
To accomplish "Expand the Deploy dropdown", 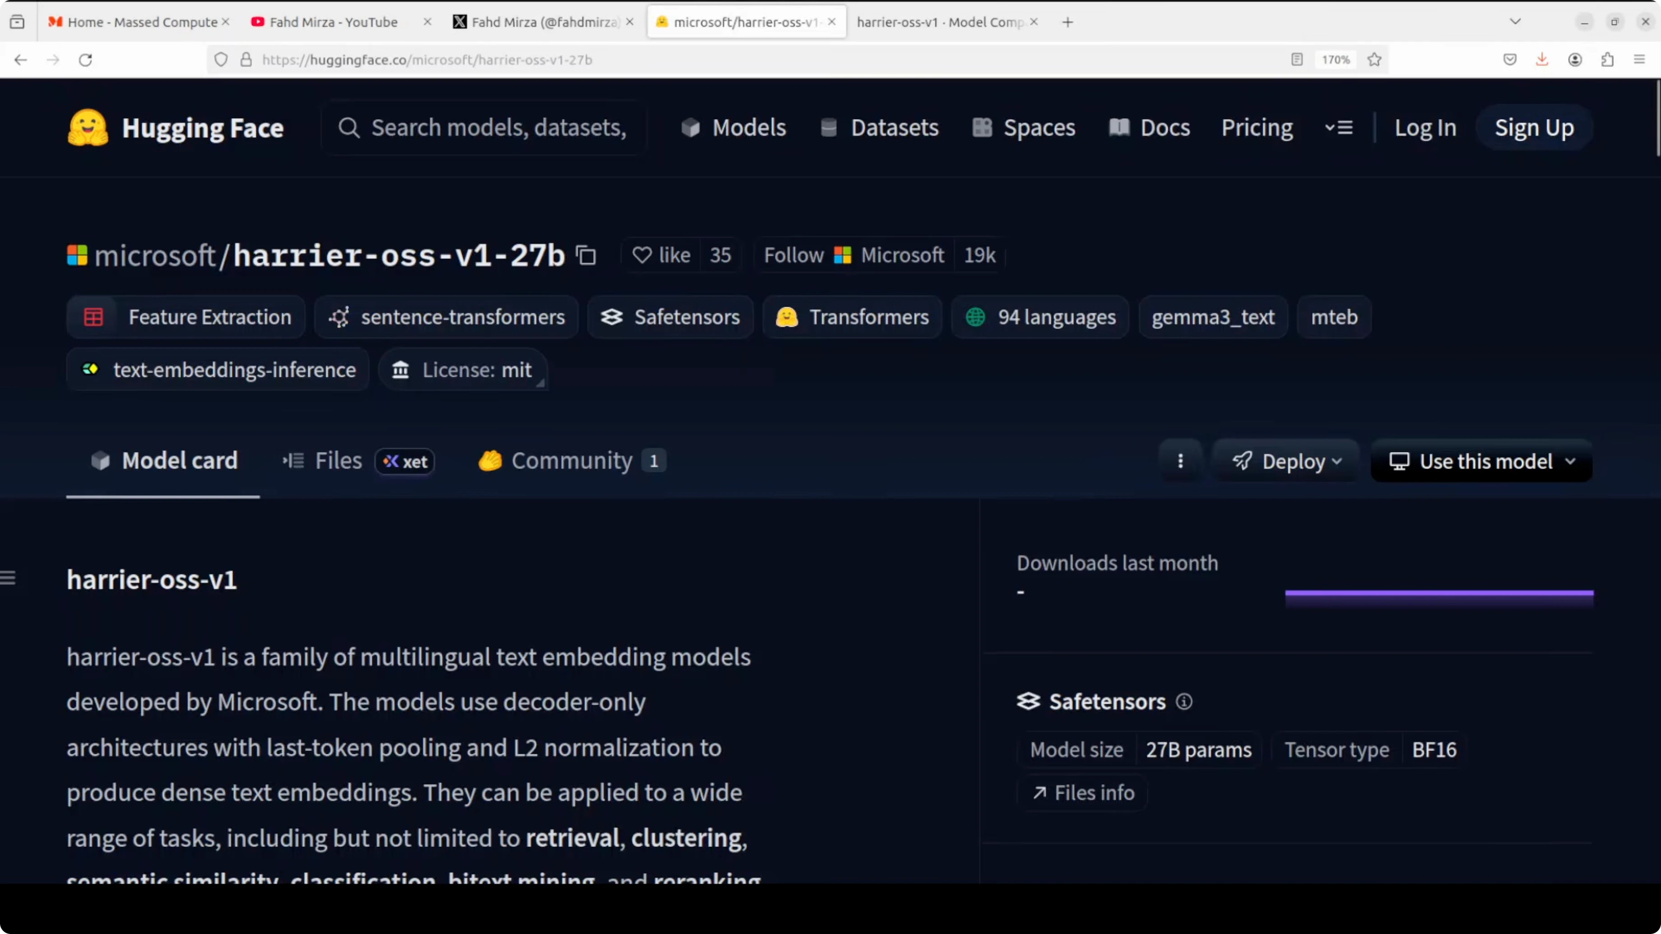I will point(1286,461).
